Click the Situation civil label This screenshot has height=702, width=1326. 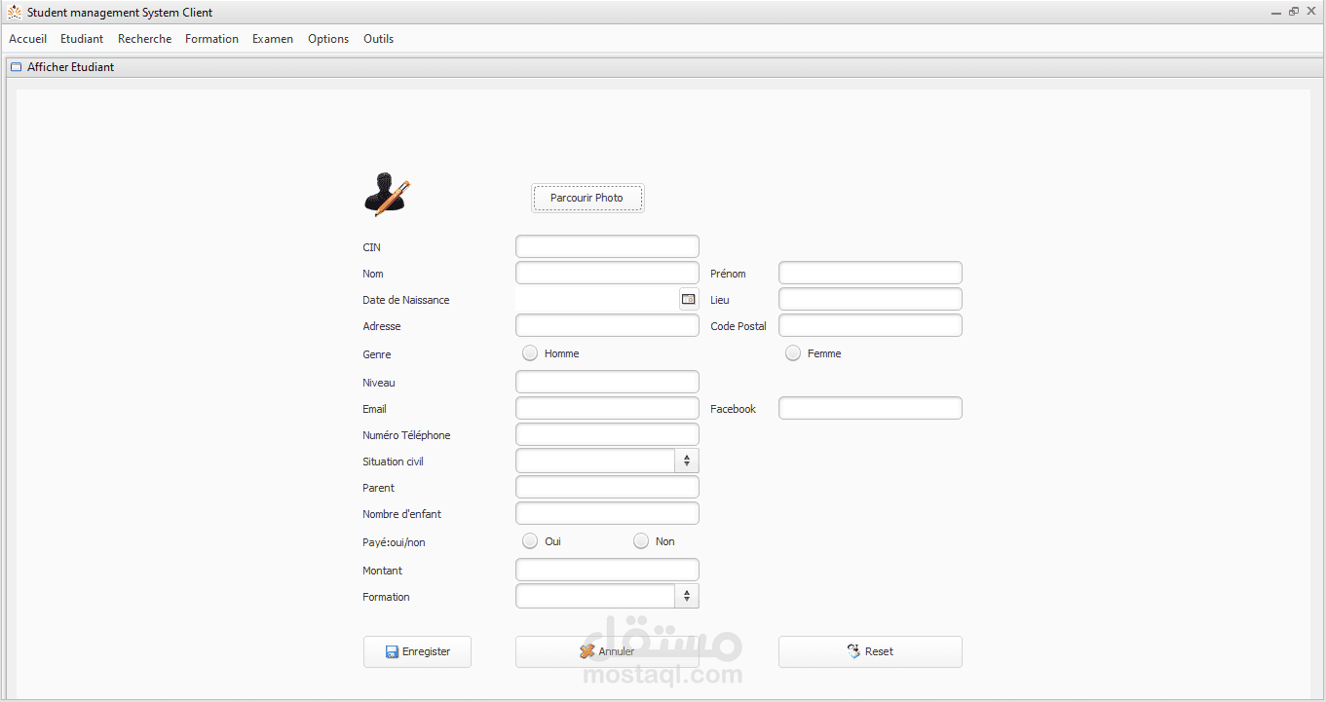click(x=393, y=462)
